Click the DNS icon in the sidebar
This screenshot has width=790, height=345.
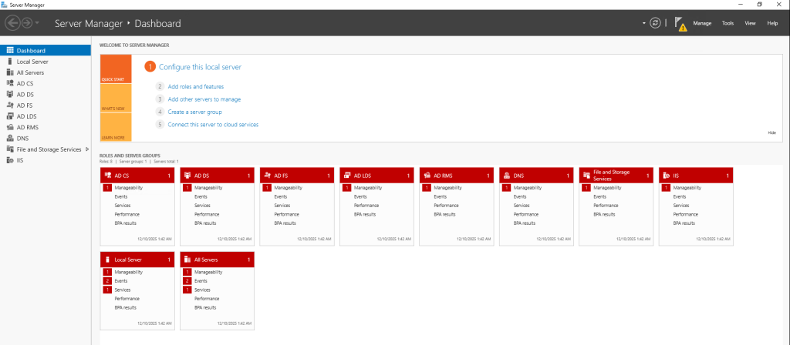(10, 138)
